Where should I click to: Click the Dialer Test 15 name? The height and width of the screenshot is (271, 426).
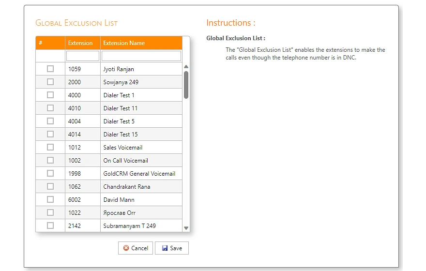point(121,134)
